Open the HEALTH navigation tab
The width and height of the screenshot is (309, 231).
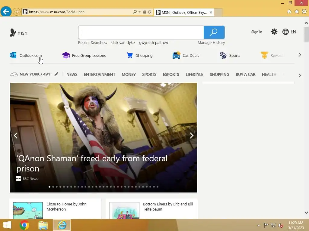[x=269, y=75]
